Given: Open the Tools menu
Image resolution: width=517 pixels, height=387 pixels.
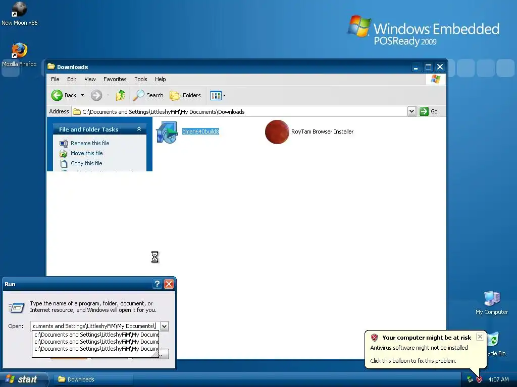Looking at the screenshot, I should [x=141, y=79].
